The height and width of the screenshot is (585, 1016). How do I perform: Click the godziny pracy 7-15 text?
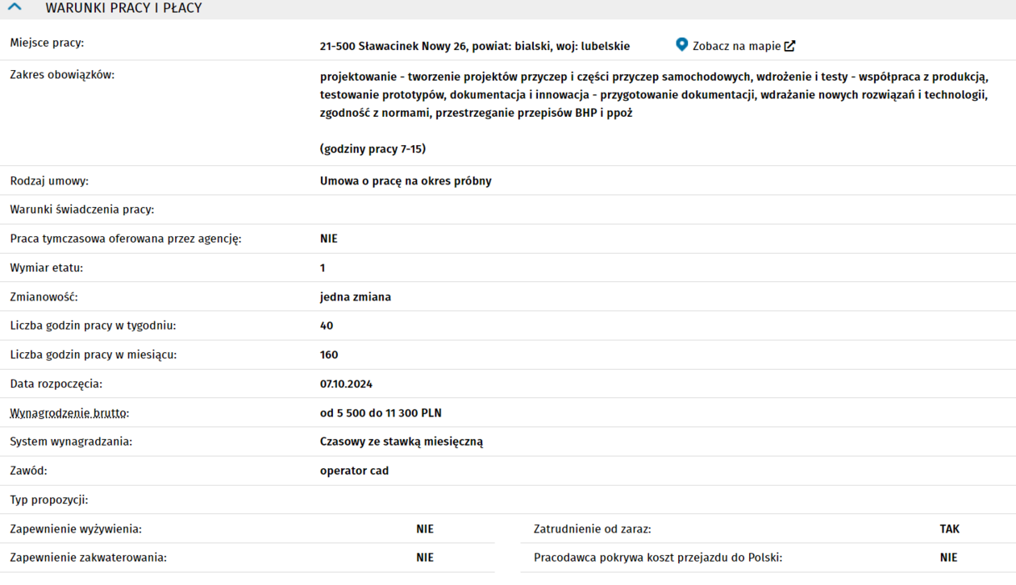pyautogui.click(x=373, y=148)
